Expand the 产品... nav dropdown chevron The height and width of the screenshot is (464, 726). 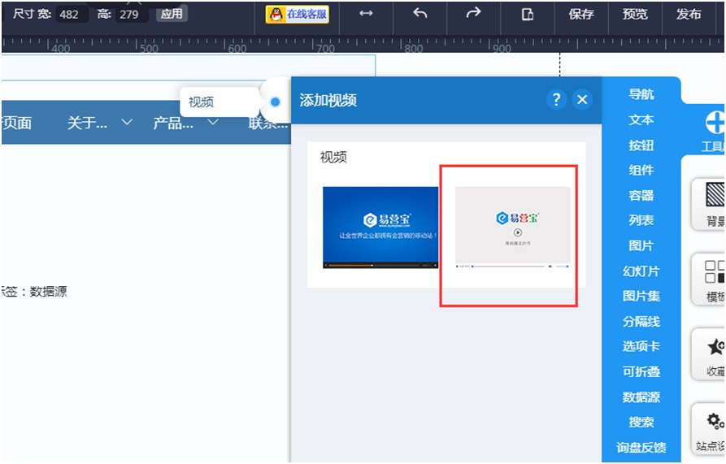[212, 123]
